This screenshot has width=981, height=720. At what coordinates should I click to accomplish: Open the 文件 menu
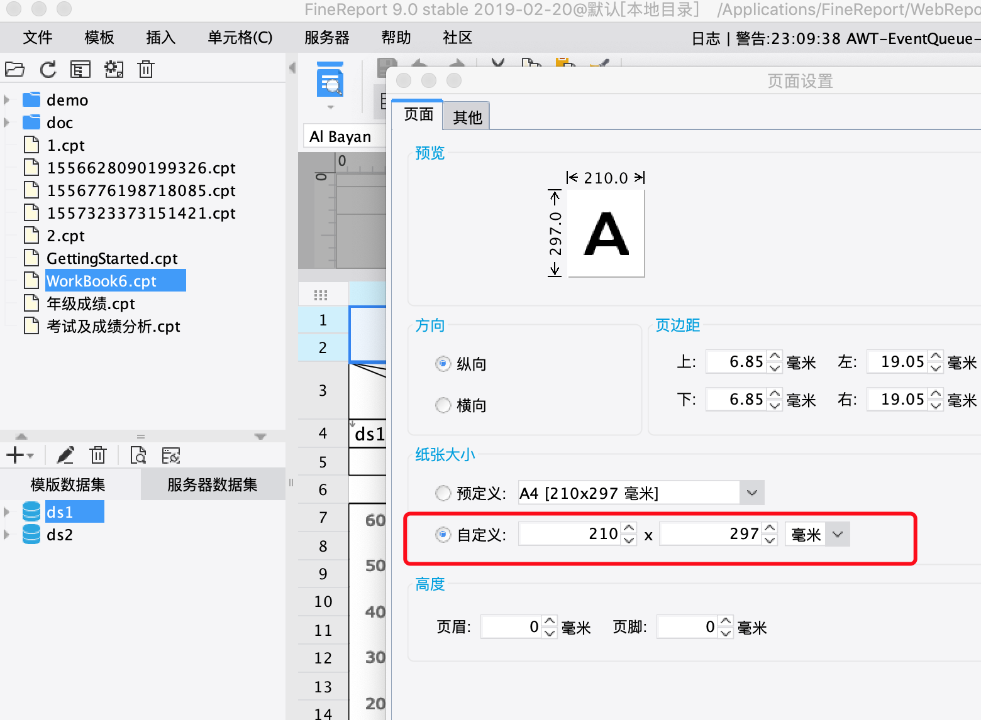pyautogui.click(x=38, y=38)
